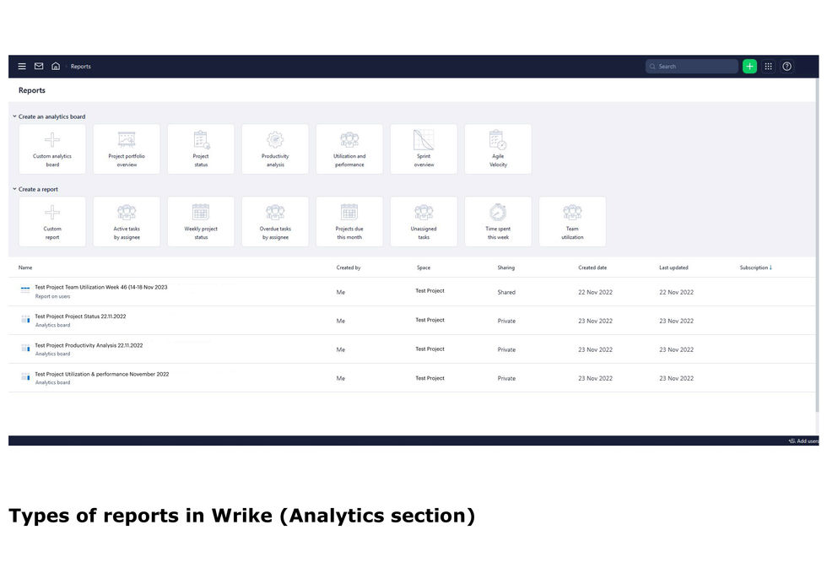The width and height of the screenshot is (827, 584).
Task: Click the report icon beside Team Utilization row
Action: [24, 289]
